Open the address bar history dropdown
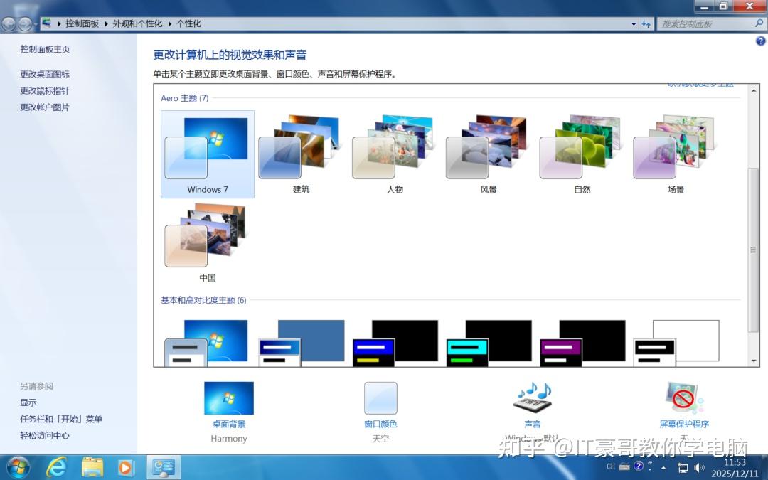 click(x=634, y=23)
